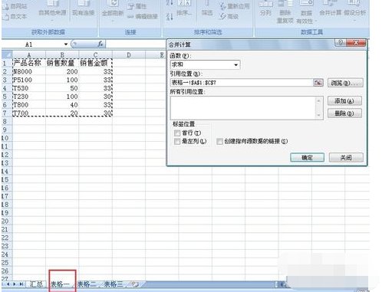The width and height of the screenshot is (382, 292).
Task: Switch to the 表格三 sheet tab
Action: [114, 284]
